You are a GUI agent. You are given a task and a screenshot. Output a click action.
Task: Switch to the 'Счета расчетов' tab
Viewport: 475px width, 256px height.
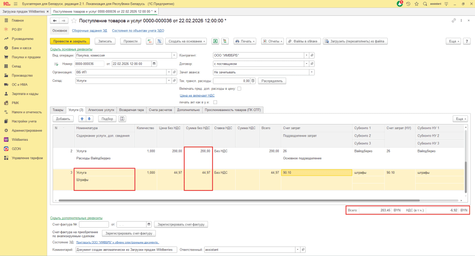[160, 110]
